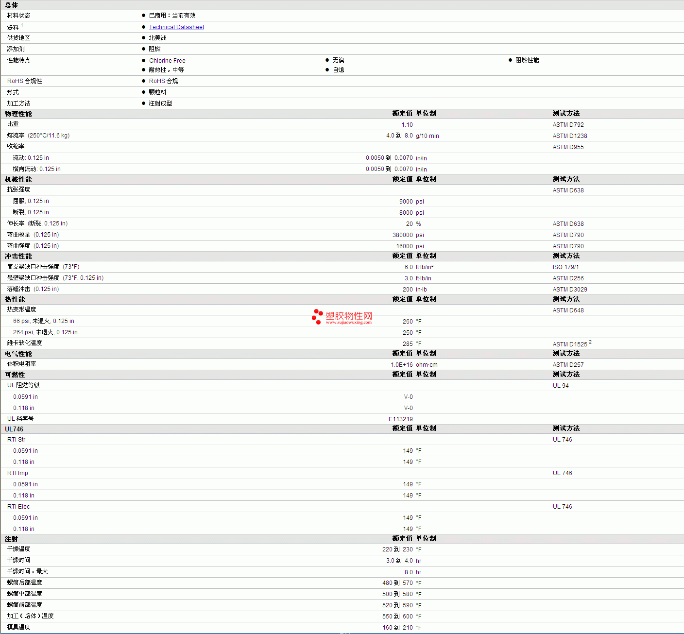The image size is (684, 634).
Task: Select the 'RTI Imp' row label
Action: pyautogui.click(x=17, y=473)
